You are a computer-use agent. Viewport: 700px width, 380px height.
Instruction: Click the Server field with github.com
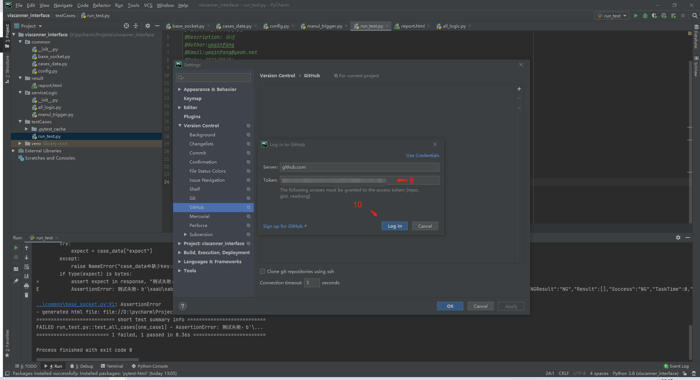359,167
